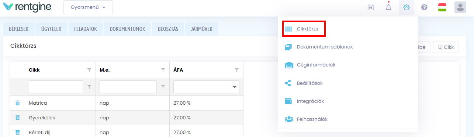
Task: Switch to the BÉRLÉSEK tab
Action: [x=18, y=29]
